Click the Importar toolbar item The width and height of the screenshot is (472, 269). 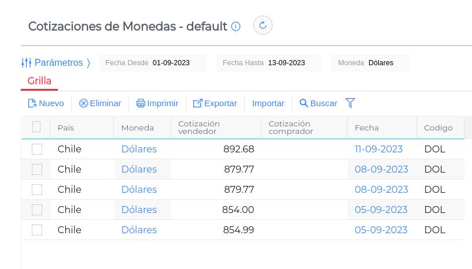[x=268, y=103]
